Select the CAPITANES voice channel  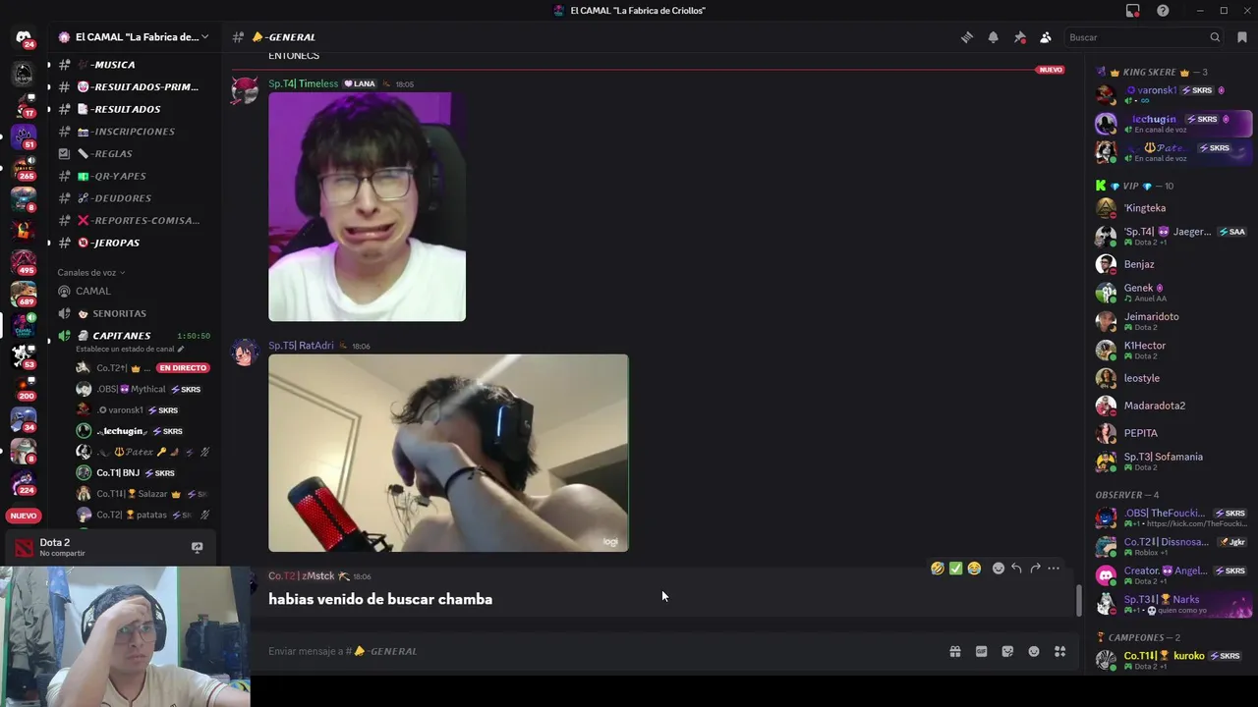122,336
